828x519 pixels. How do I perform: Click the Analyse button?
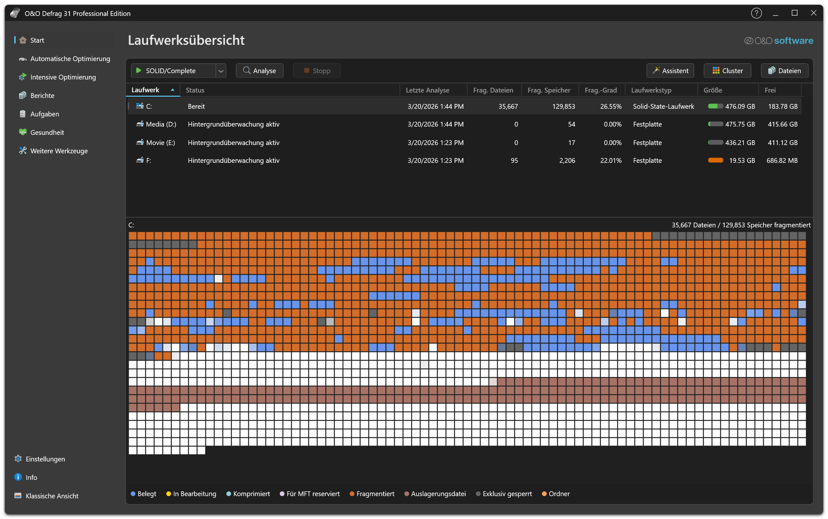pyautogui.click(x=259, y=71)
